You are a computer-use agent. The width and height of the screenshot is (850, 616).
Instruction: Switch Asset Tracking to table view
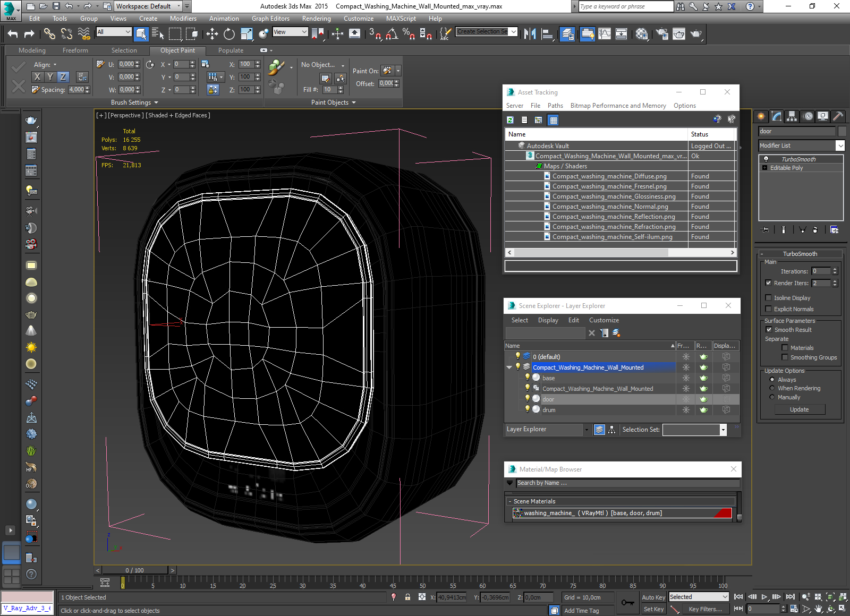(x=554, y=120)
